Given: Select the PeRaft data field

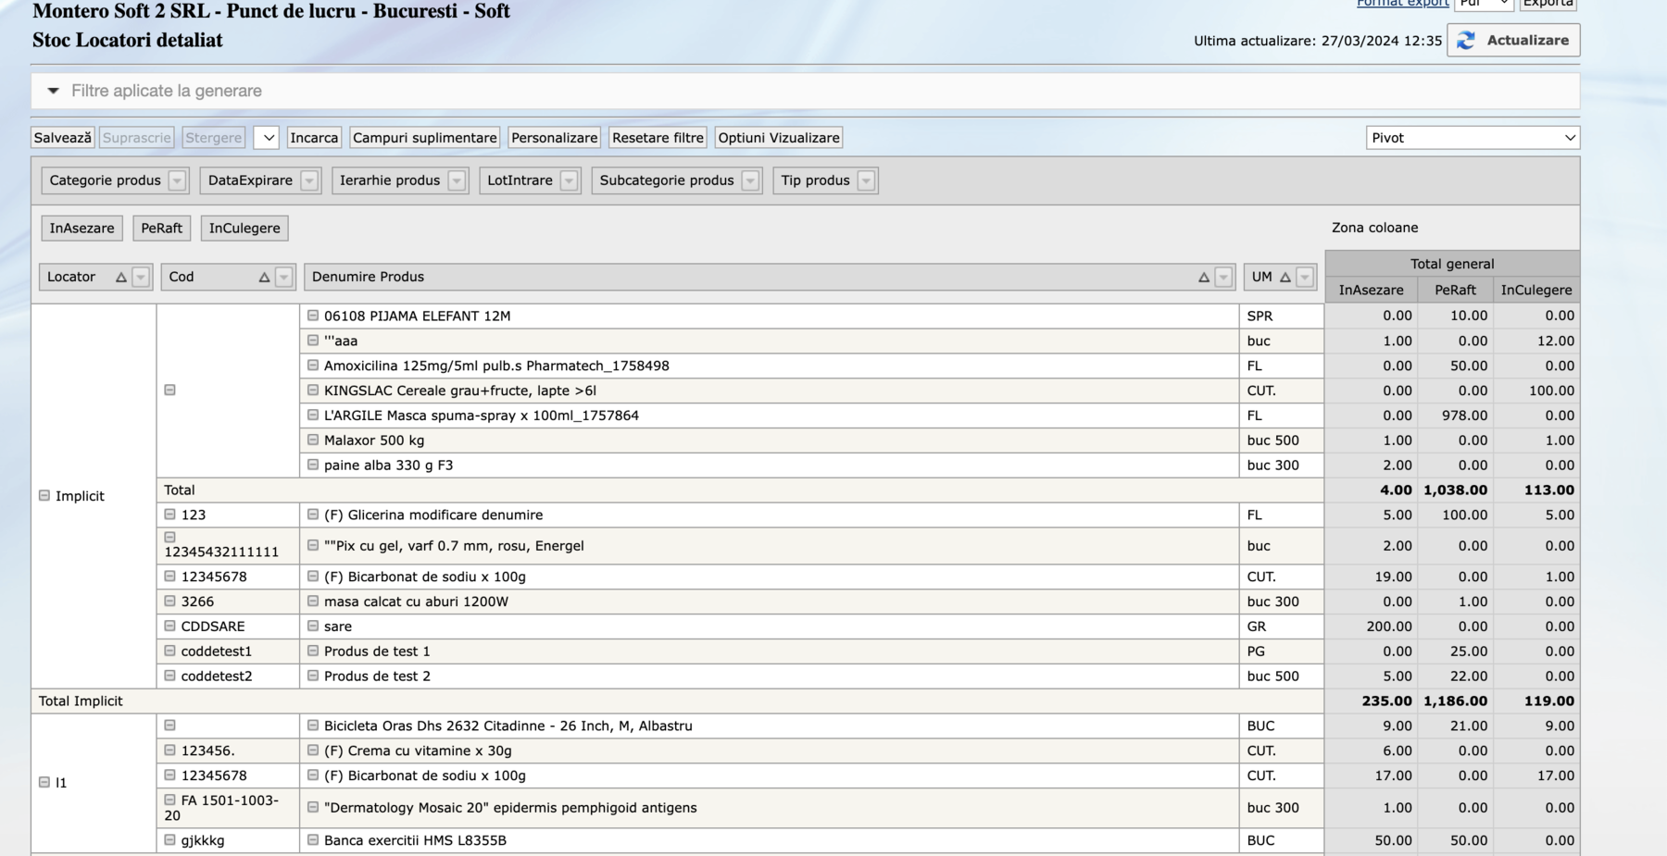Looking at the screenshot, I should [161, 229].
